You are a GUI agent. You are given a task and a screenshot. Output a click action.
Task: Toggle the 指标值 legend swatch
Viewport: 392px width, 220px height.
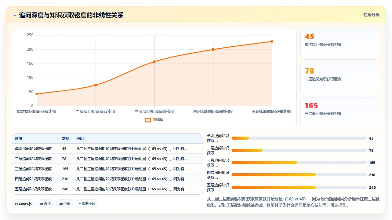[148, 120]
